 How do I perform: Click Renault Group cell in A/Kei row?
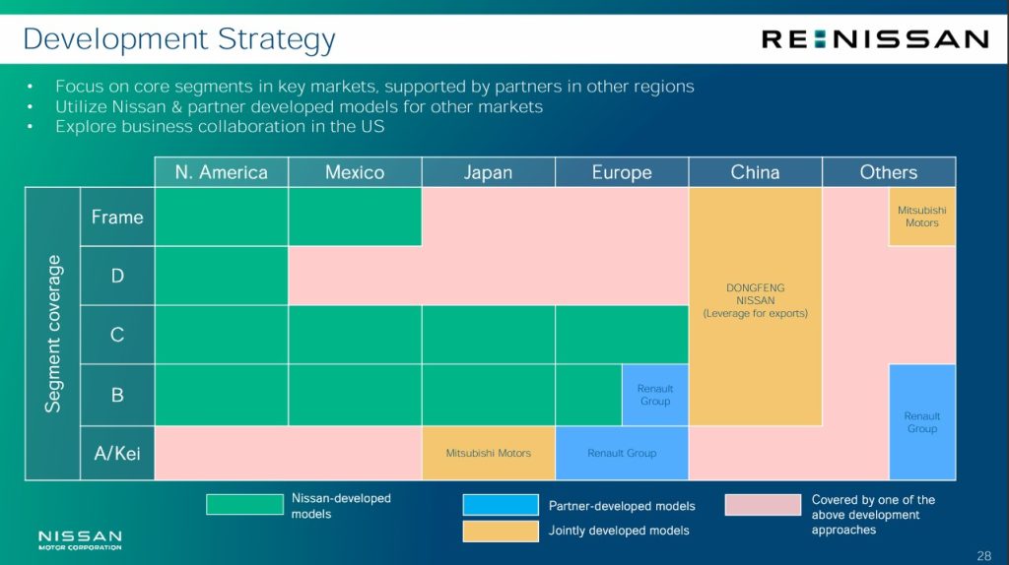tap(622, 453)
